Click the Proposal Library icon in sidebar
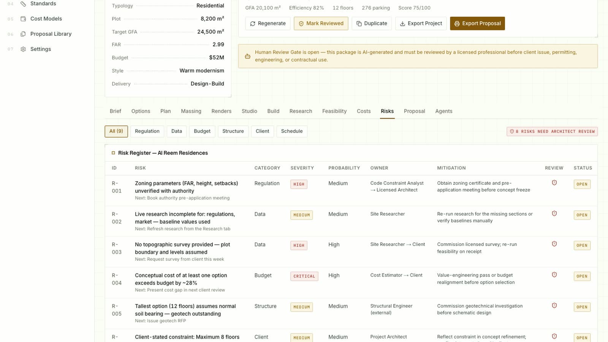The image size is (608, 342). [x=23, y=34]
